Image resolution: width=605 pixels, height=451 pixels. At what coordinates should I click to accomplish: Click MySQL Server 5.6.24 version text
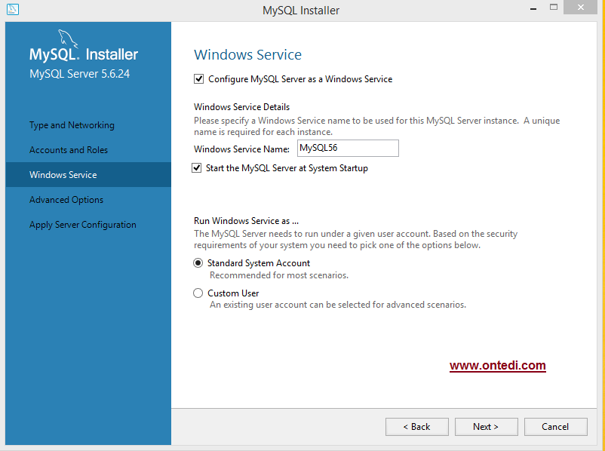pyautogui.click(x=79, y=74)
